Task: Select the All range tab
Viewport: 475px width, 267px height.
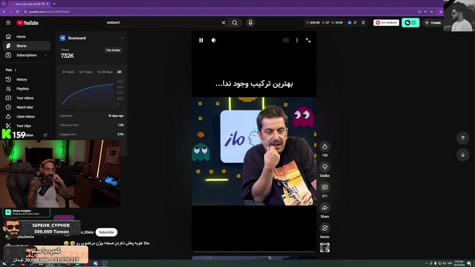Action: pyautogui.click(x=119, y=72)
